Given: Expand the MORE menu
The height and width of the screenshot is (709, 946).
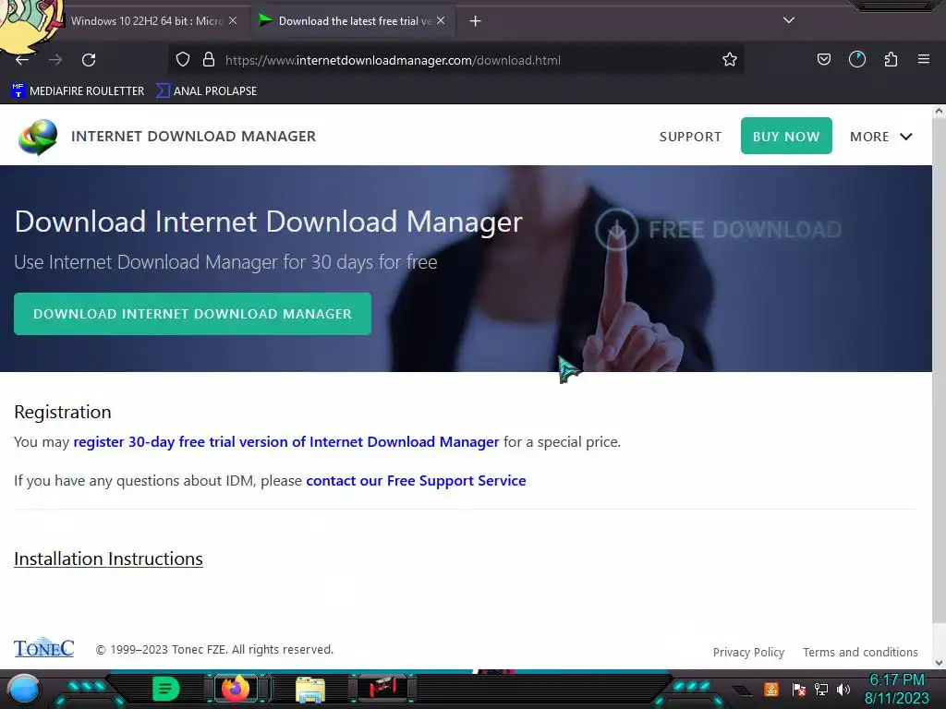Looking at the screenshot, I should [x=880, y=137].
